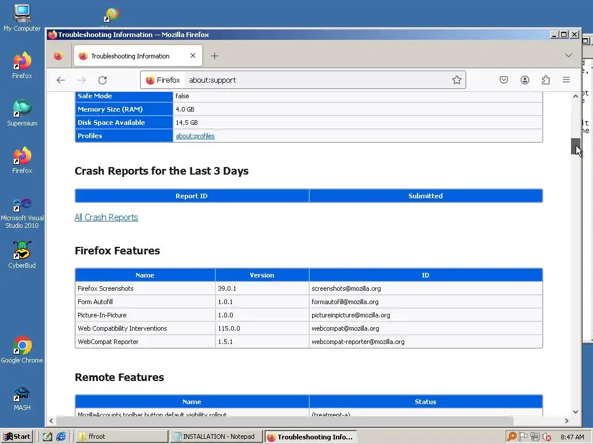Viewport: 593px width, 444px height.
Task: Select the Form Autofill name cell
Action: (145, 302)
